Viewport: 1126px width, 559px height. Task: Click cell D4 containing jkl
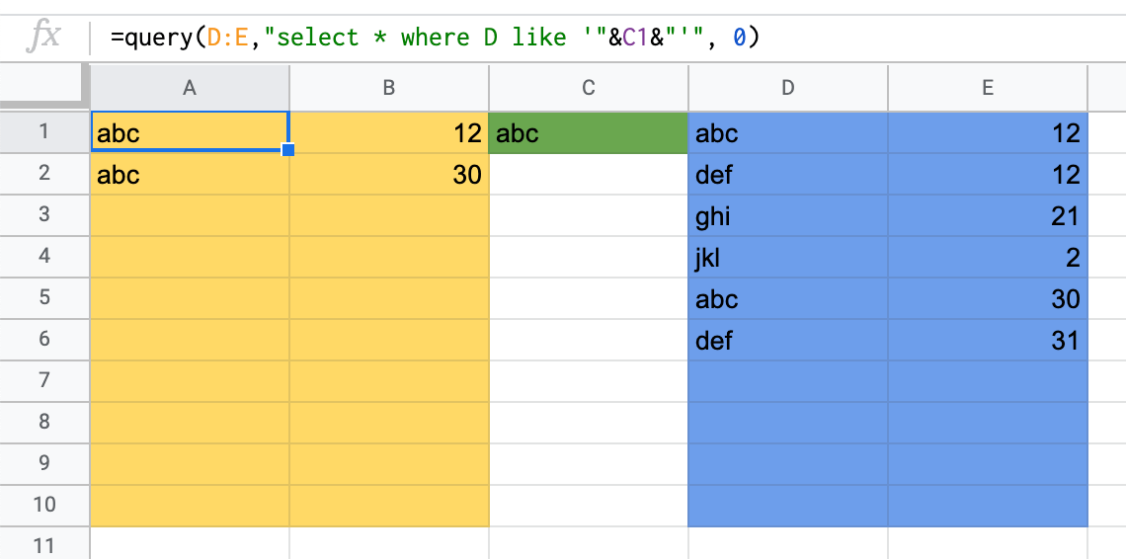pos(787,258)
